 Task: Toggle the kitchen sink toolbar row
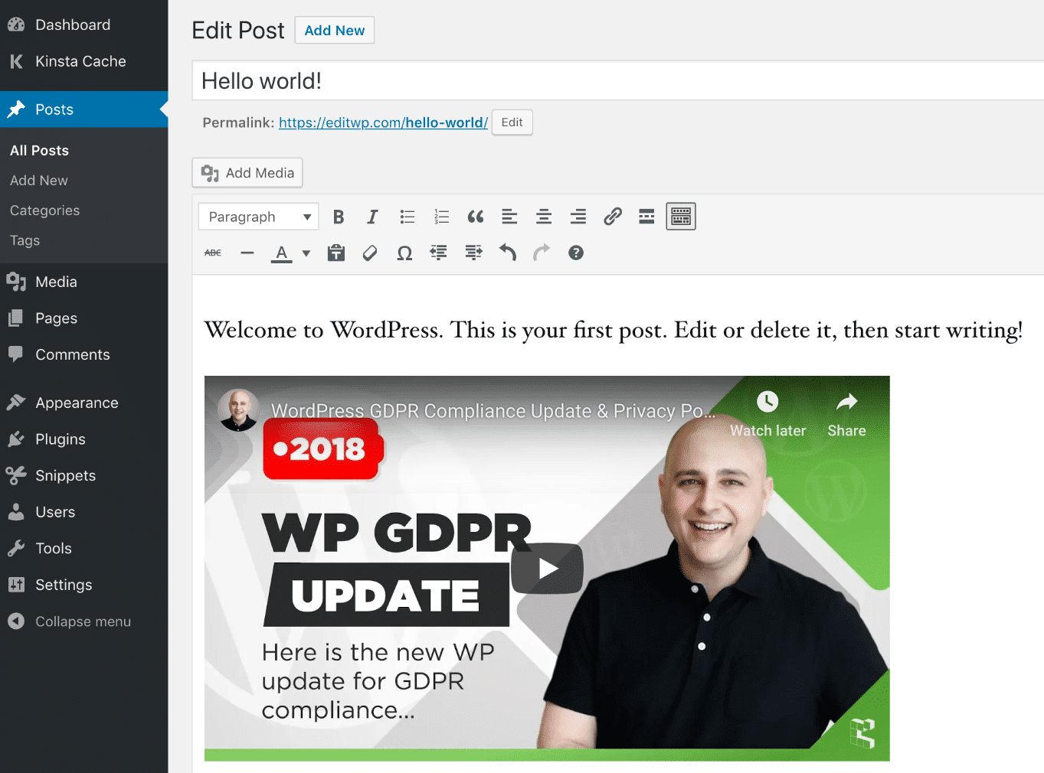(x=680, y=217)
